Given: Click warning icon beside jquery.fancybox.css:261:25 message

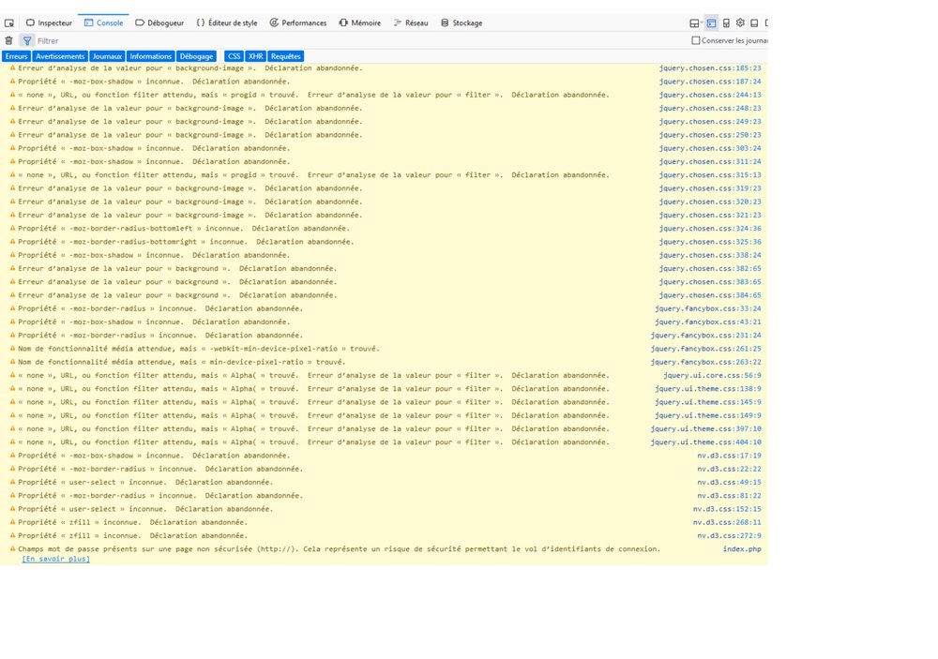Looking at the screenshot, I should [12, 349].
